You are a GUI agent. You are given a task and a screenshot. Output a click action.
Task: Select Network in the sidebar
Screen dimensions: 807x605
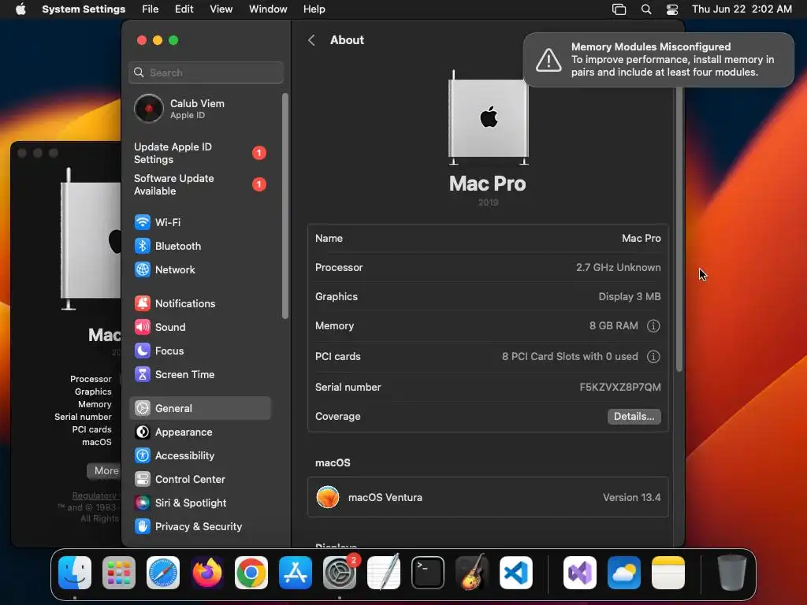[199, 269]
